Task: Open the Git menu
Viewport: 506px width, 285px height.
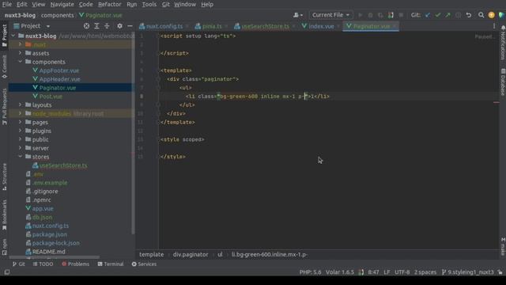Action: pyautogui.click(x=165, y=5)
